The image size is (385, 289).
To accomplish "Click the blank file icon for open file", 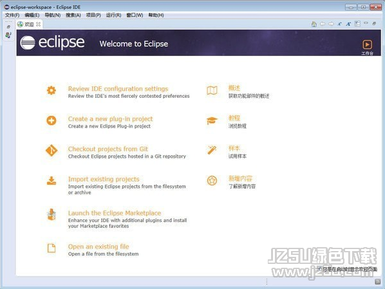I will point(52,248).
